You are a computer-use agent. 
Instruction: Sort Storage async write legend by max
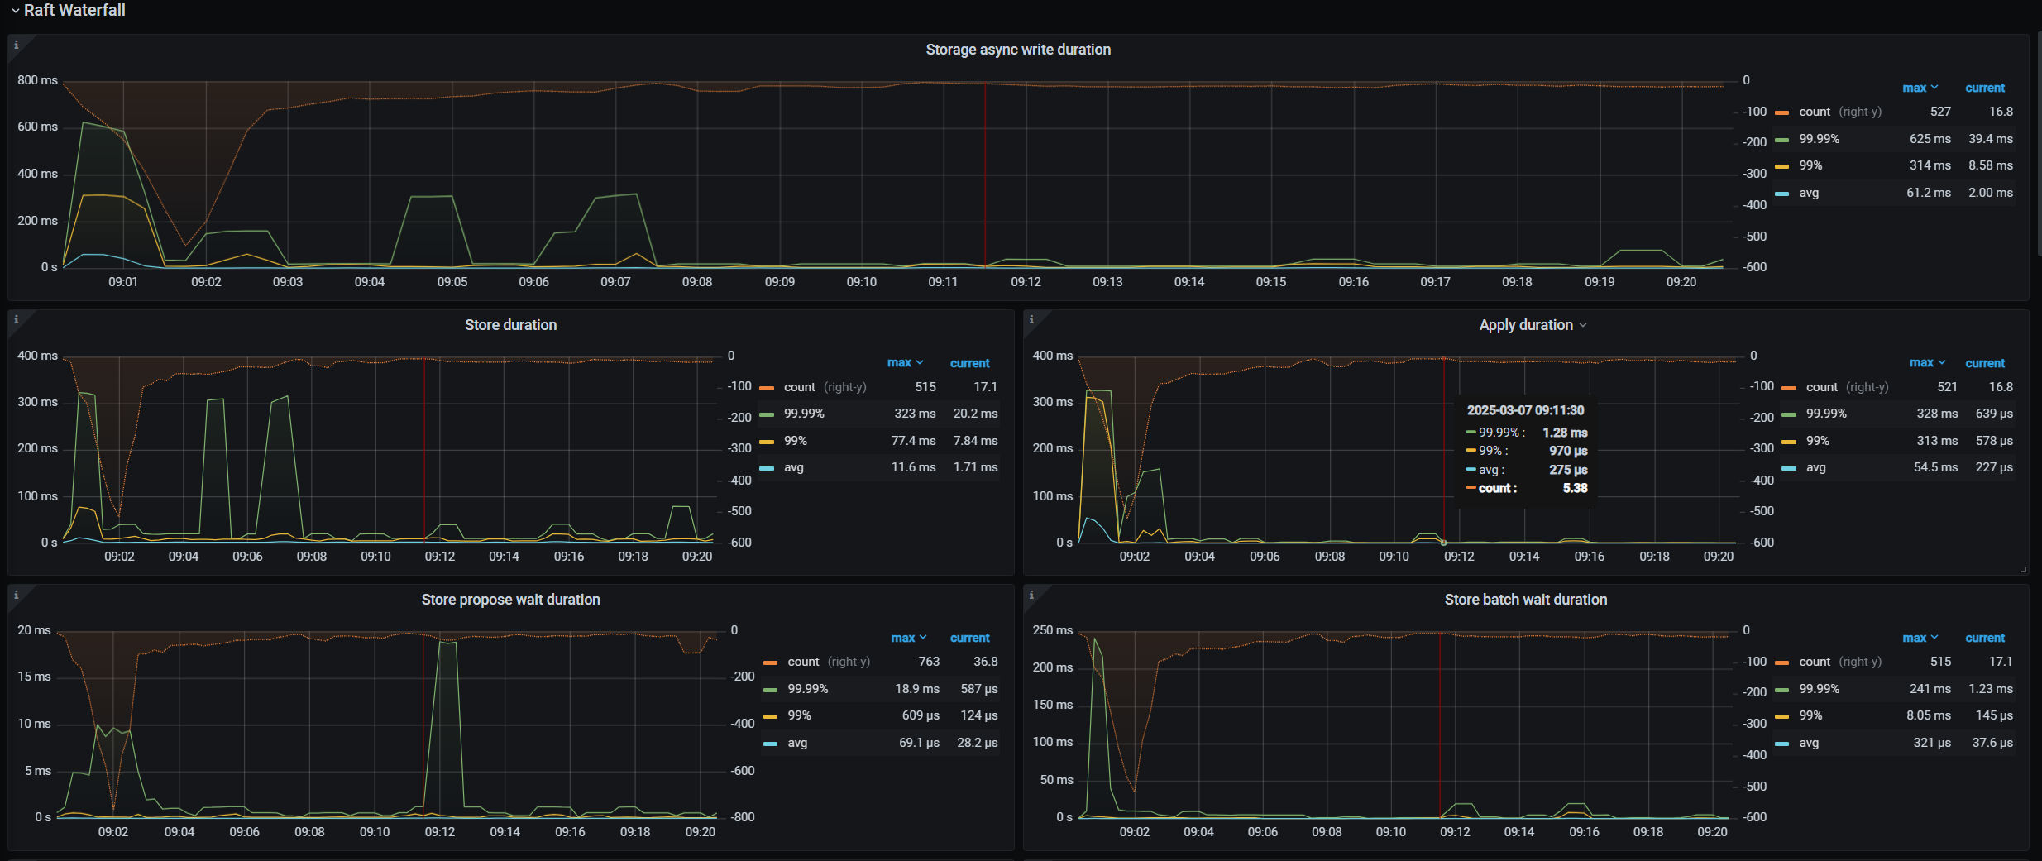[x=1918, y=88]
